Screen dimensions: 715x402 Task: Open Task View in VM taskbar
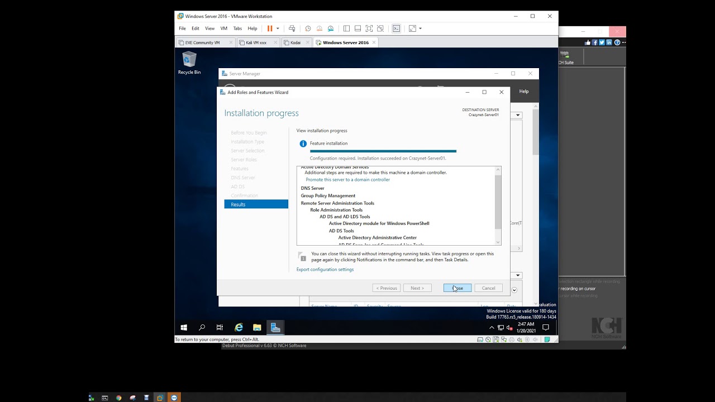(x=220, y=327)
